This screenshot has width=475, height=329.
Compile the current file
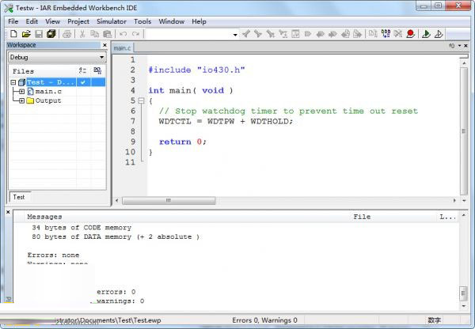tap(373, 34)
